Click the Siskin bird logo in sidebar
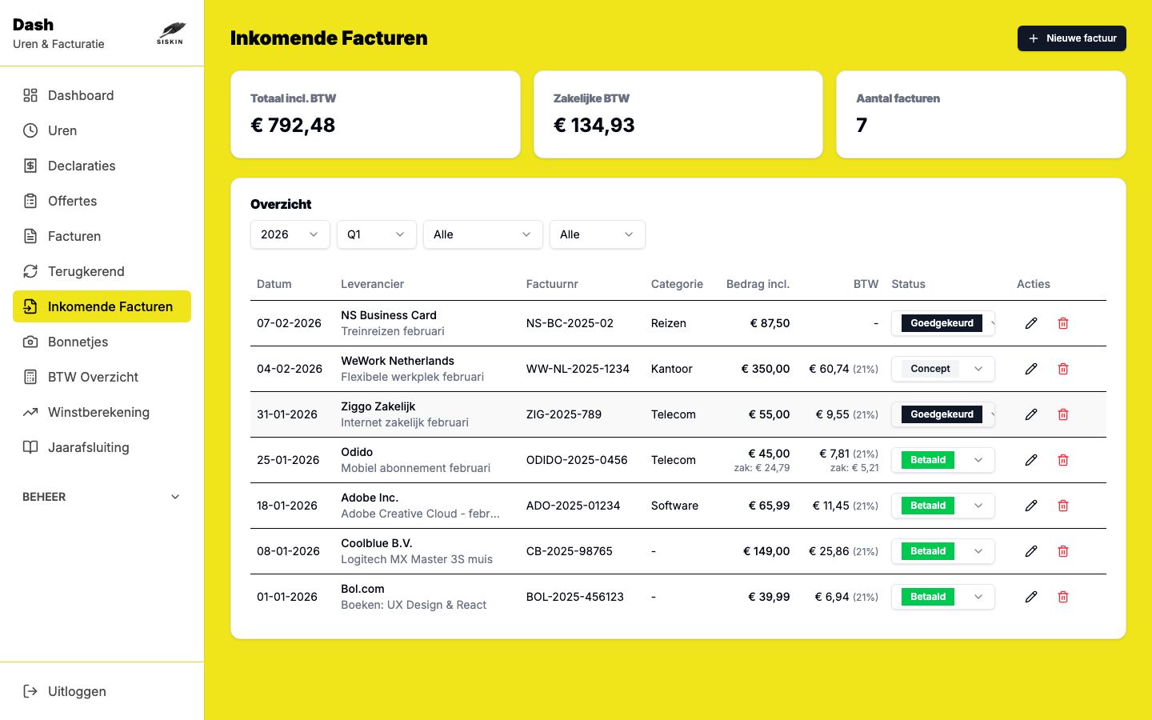The height and width of the screenshot is (720, 1152). pos(170,34)
